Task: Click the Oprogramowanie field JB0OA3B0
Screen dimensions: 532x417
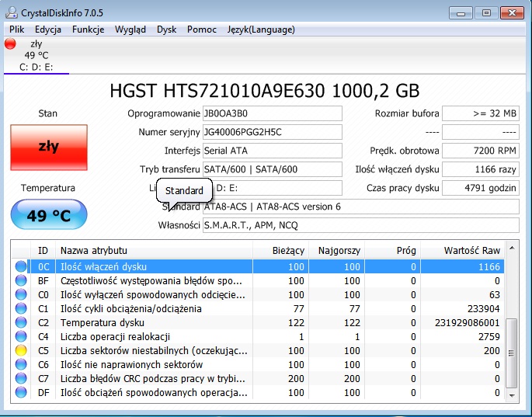Action: tap(272, 113)
